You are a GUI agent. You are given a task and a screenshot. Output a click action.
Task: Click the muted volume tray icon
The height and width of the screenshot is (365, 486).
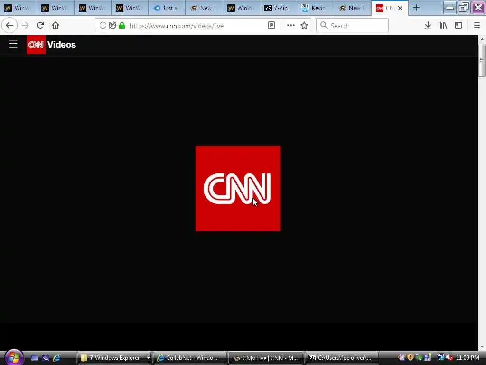(450, 357)
